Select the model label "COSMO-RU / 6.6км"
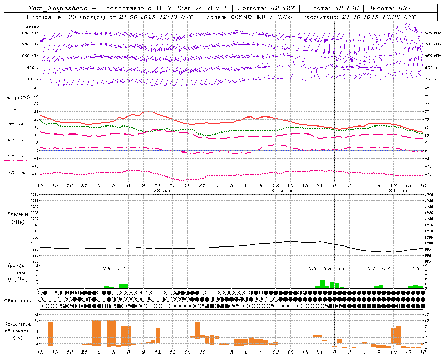Viewport: 443px width, 355px height. coord(262,17)
